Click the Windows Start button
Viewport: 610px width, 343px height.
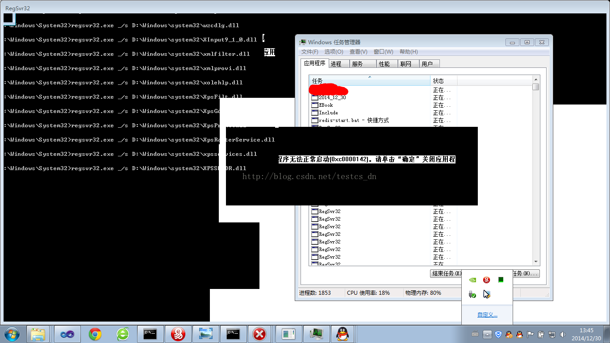pyautogui.click(x=12, y=334)
